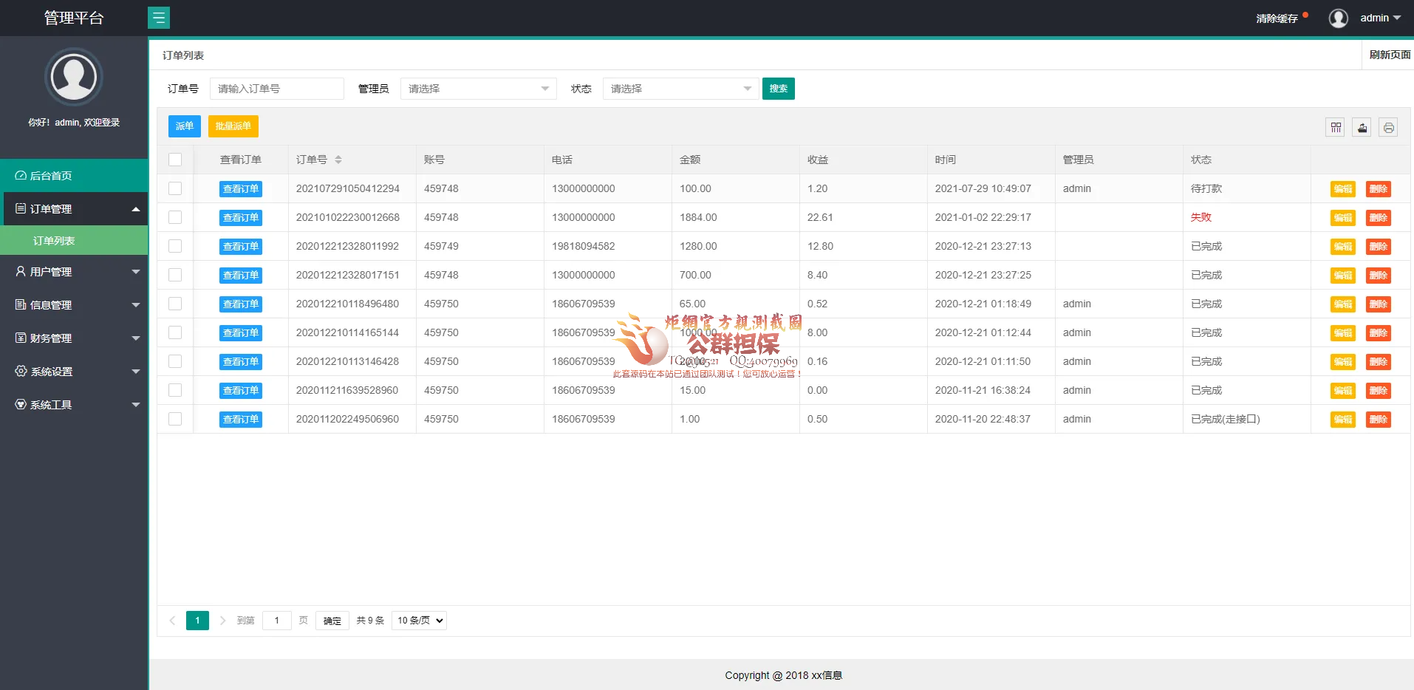Click the yellow 批量派单 button
Screen dimensions: 1414x690
click(233, 126)
